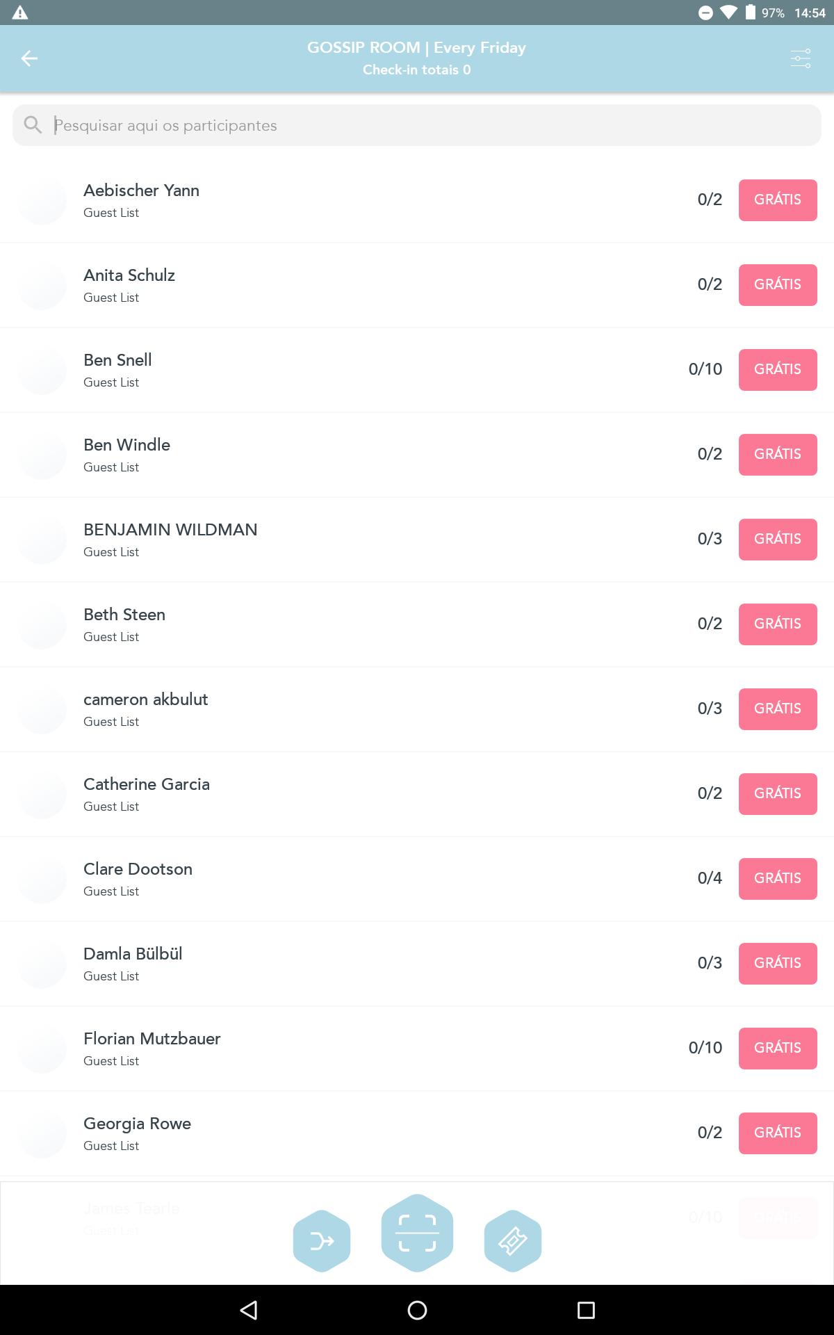Viewport: 834px width, 1335px height.
Task: Tap GRÁTIS for Ben Snell
Action: point(777,370)
